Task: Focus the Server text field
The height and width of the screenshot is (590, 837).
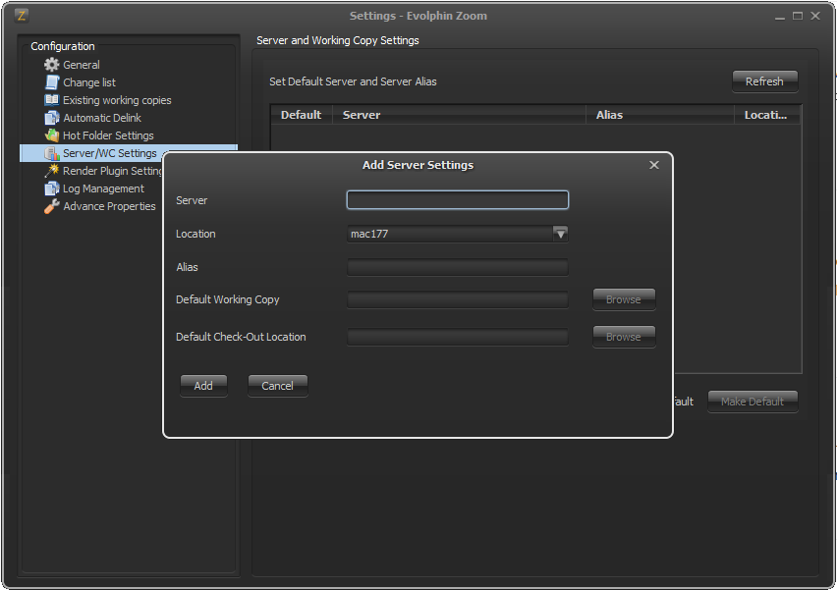Action: [x=458, y=200]
